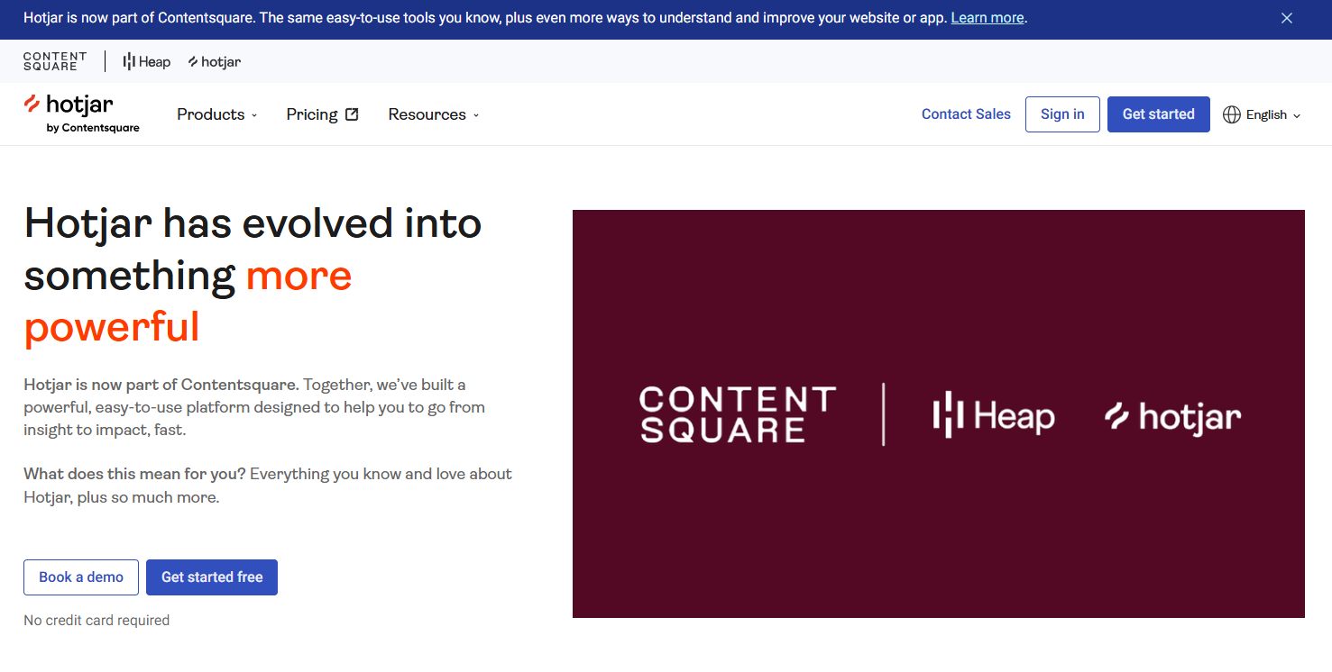Click the external link icon beside Pricing
1332x672 pixels.
(x=352, y=114)
